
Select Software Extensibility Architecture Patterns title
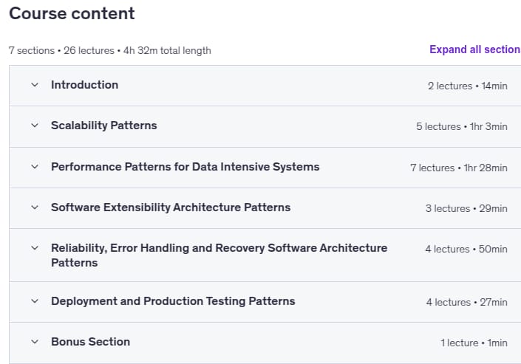pyautogui.click(x=171, y=207)
